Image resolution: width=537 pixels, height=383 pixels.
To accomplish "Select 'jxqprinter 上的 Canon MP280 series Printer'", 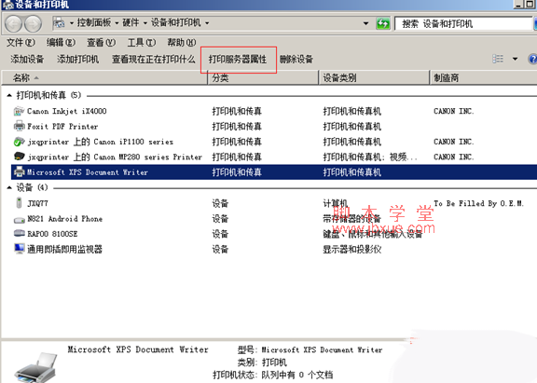I will click(115, 157).
